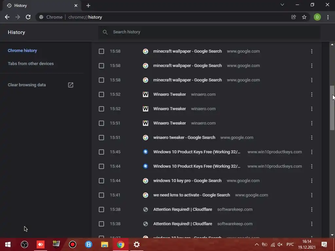Open Tabs from other devices
This screenshot has width=335, height=251.
click(x=31, y=64)
